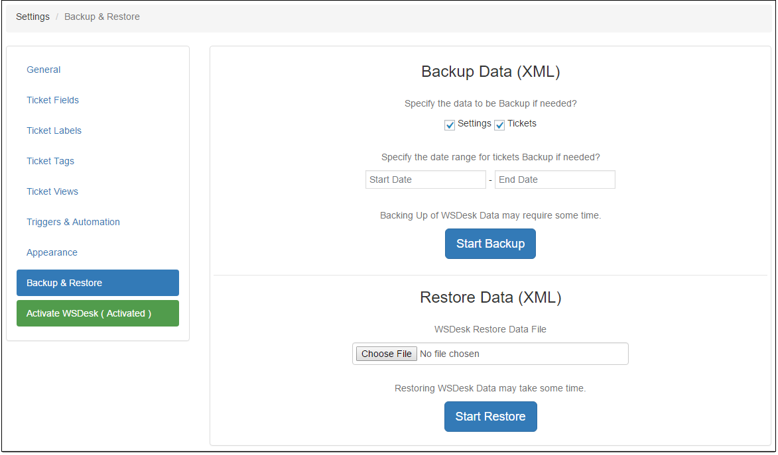The height and width of the screenshot is (455, 778).
Task: Click the Backup & Restore breadcrumb
Action: coord(101,16)
